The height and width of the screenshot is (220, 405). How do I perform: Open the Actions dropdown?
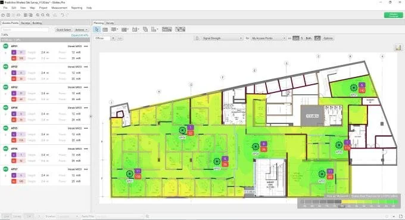(x=81, y=30)
